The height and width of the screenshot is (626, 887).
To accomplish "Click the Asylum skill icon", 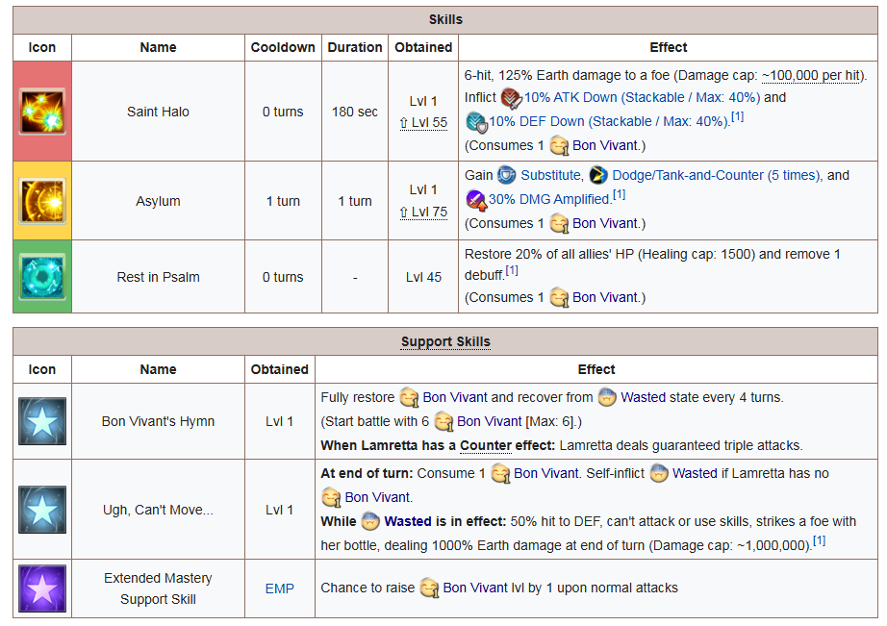I will (42, 201).
